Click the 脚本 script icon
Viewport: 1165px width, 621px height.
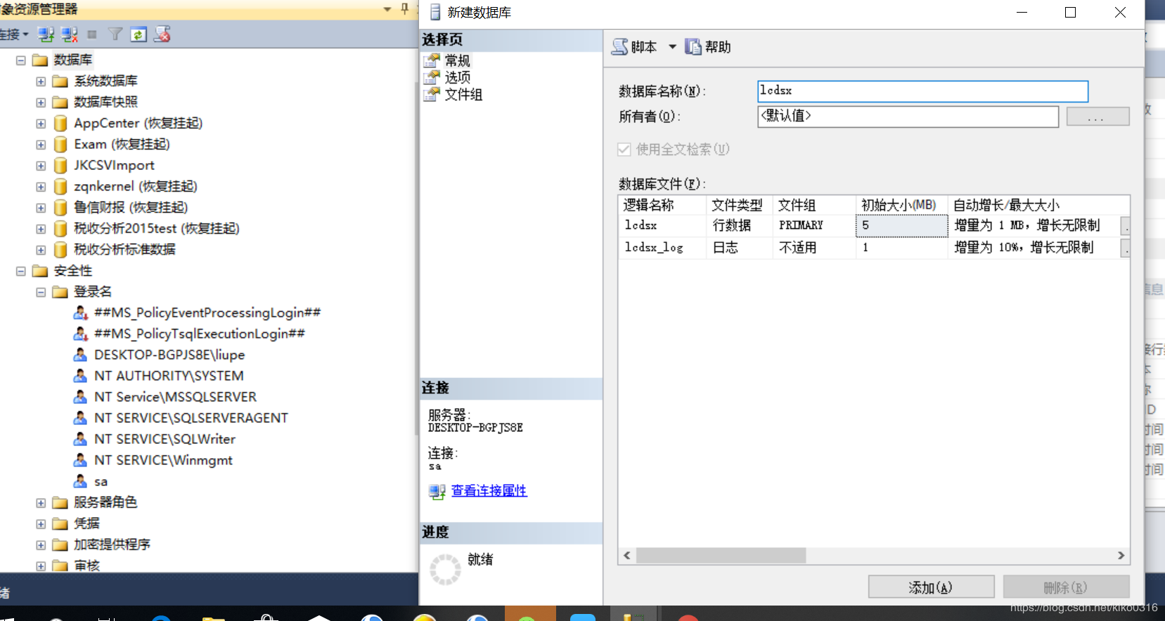pos(619,47)
